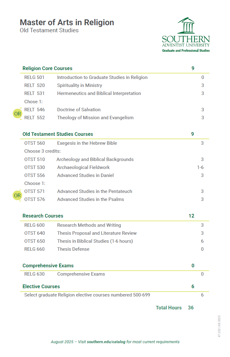
Task: Click the Doctrine of Salvation course title
Action: [x=79, y=110]
